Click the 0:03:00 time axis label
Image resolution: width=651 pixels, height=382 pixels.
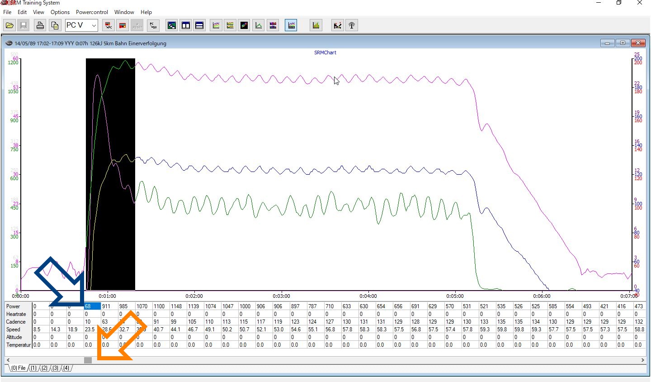[x=281, y=296]
